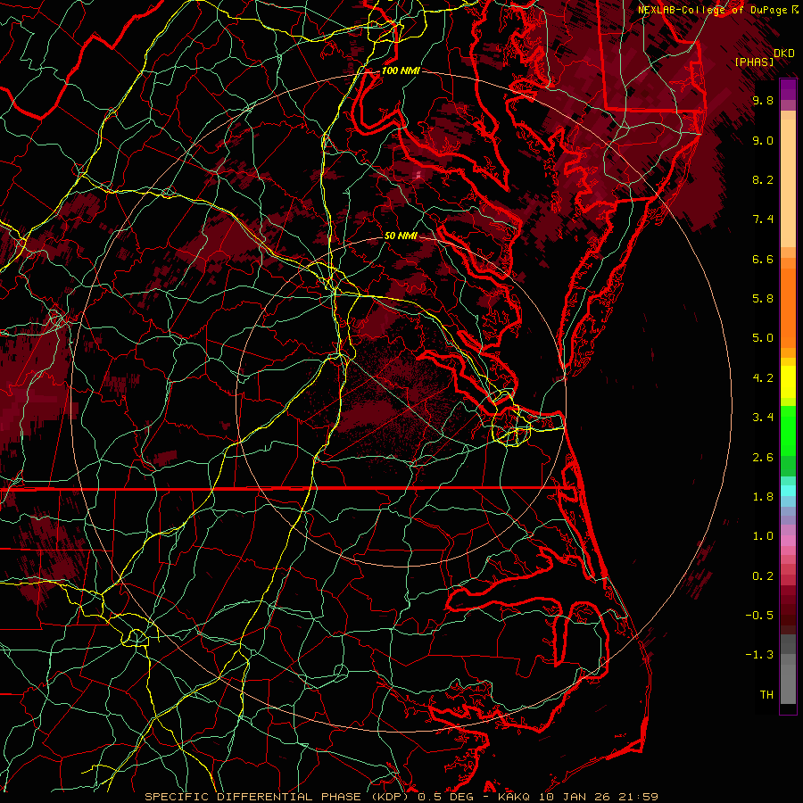Image resolution: width=803 pixels, height=803 pixels.
Task: Select the 3.4 legend value
Action: coord(763,418)
